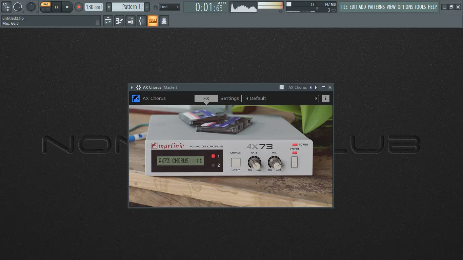Click the 130.000 tempo field
The width and height of the screenshot is (463, 260).
(94, 6)
